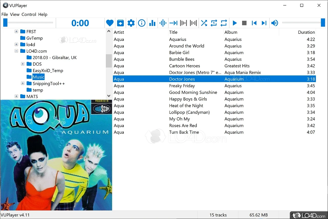Collapse the LO4D.com folder
328x219 pixels.
point(16,51)
